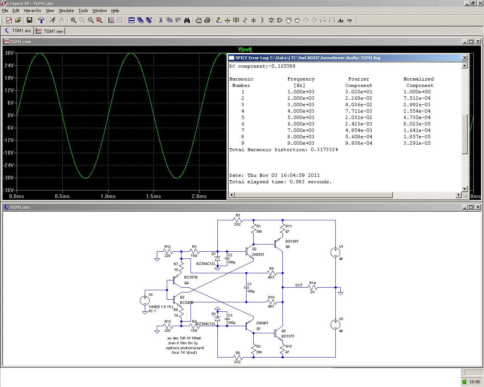484x387 pixels.
Task: Open the Edit menu
Action: click(x=16, y=11)
